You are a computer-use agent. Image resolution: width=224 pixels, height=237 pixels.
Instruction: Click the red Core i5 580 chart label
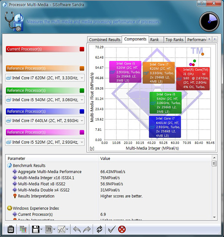(x=193, y=79)
